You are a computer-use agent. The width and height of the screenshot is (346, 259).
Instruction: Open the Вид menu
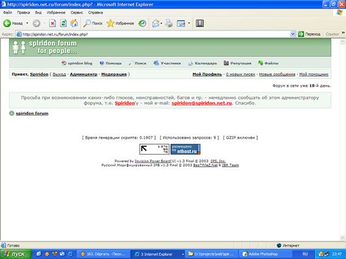click(38, 13)
